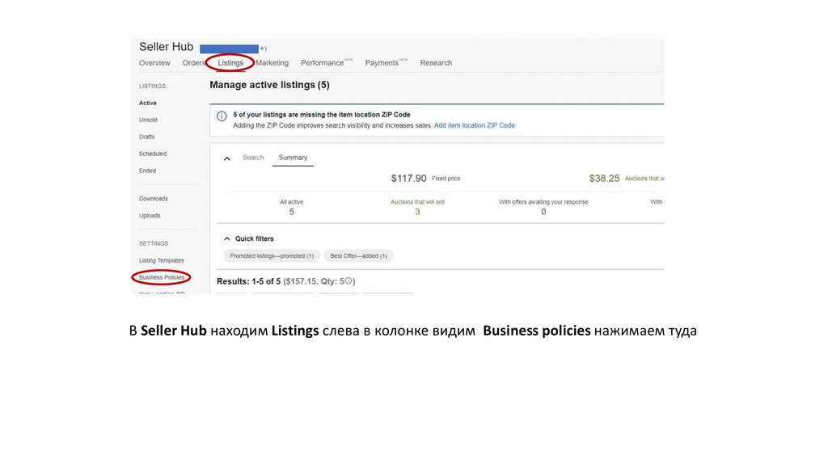Collapse the Quick filters section
828x464 pixels.
click(x=226, y=238)
